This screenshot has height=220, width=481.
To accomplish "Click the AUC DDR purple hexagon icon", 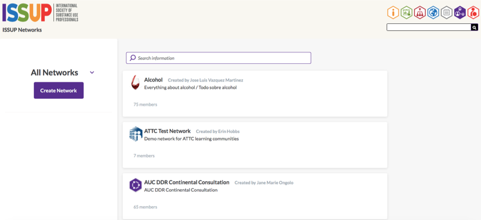I will pyautogui.click(x=136, y=185).
